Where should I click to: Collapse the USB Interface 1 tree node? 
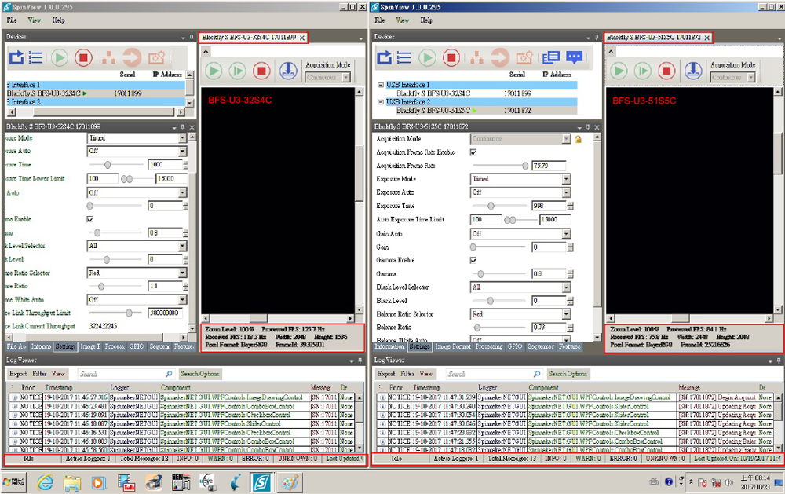click(381, 85)
